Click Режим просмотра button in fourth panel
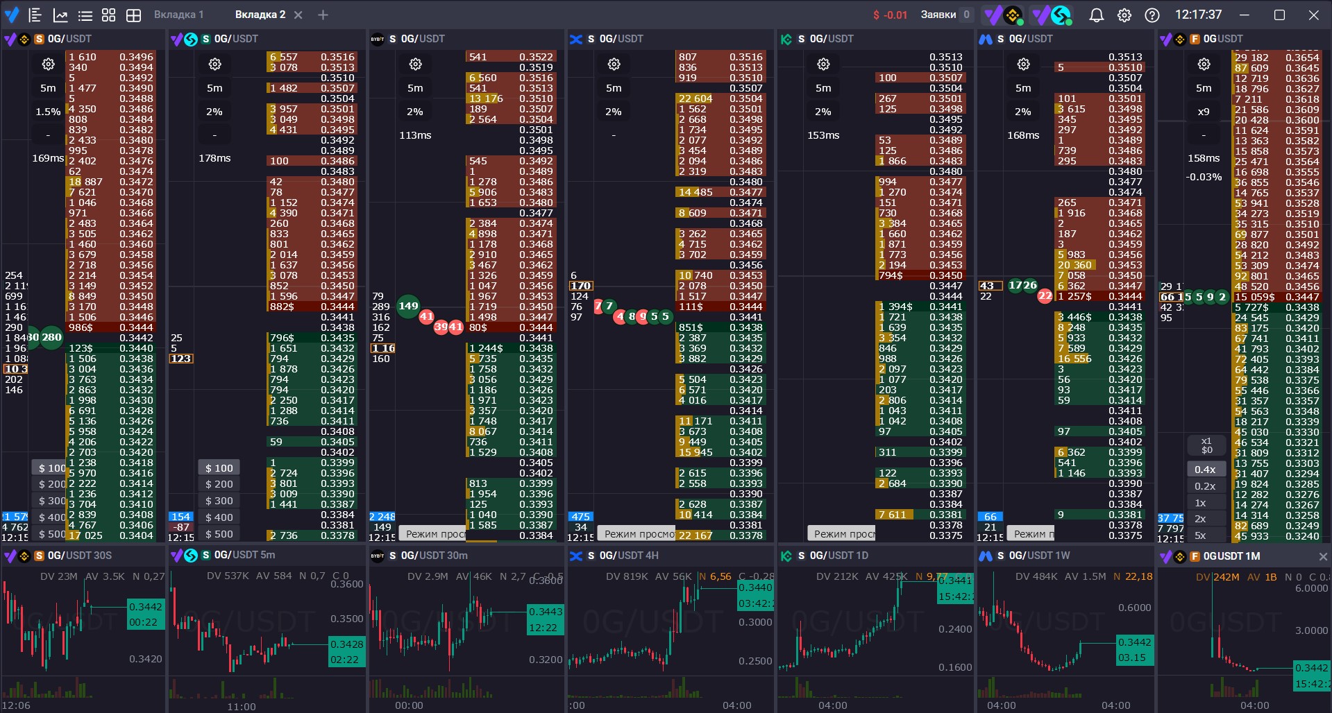This screenshot has height=713, width=1332. (637, 533)
